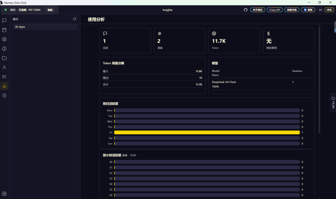Open the stacked layers icon in sidebar
The height and width of the screenshot is (199, 336).
tap(4, 39)
